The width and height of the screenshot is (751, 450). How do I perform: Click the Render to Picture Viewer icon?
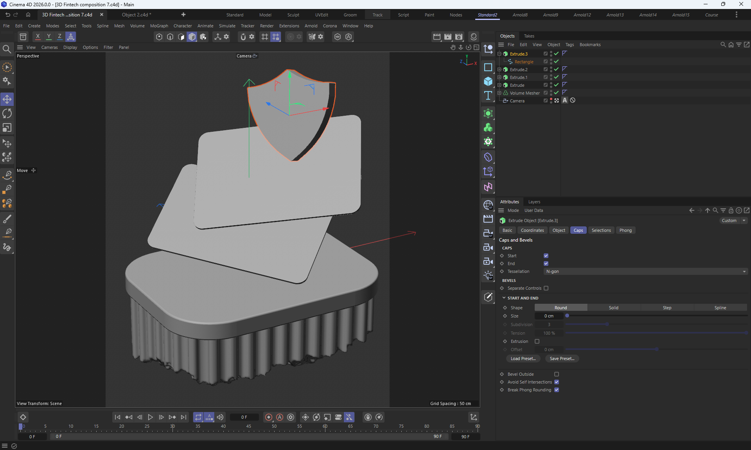[x=448, y=37]
